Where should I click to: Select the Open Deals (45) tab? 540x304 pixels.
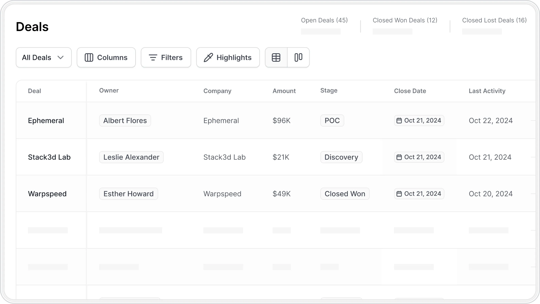[324, 20]
